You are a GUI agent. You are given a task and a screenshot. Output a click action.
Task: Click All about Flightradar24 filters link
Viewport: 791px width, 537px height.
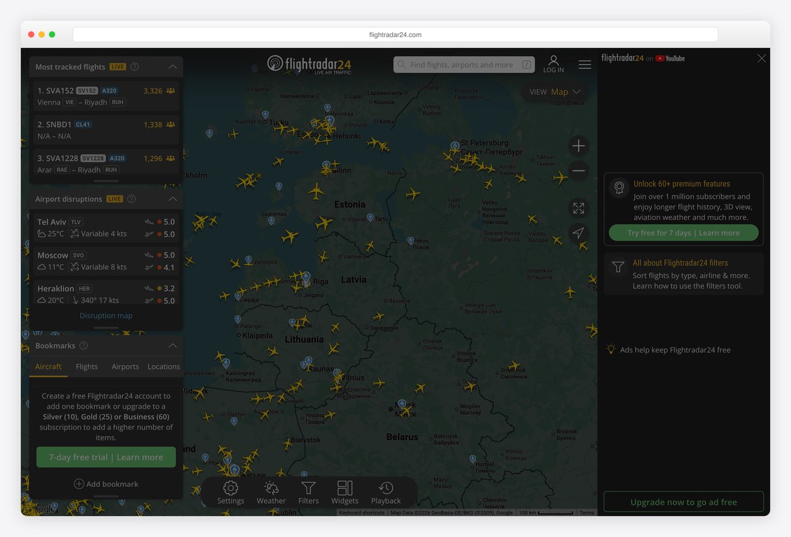click(680, 262)
